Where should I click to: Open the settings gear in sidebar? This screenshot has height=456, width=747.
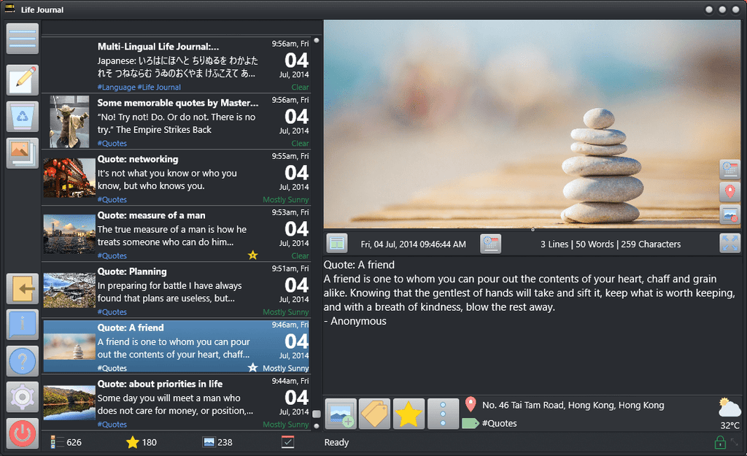click(x=22, y=397)
